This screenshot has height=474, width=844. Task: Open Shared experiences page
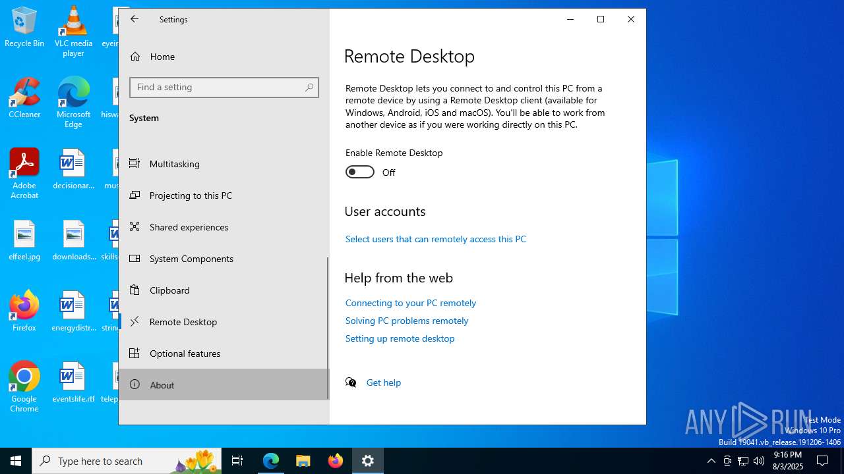coord(224,226)
